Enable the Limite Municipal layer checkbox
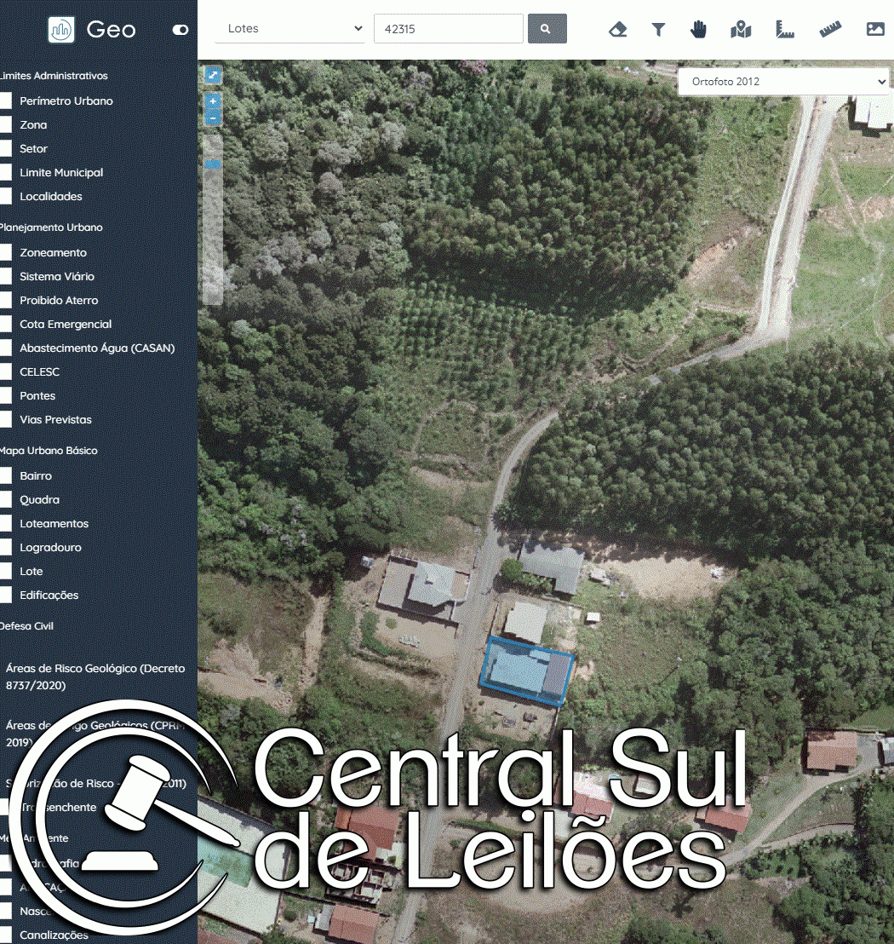Viewport: 894px width, 944px height. point(5,172)
